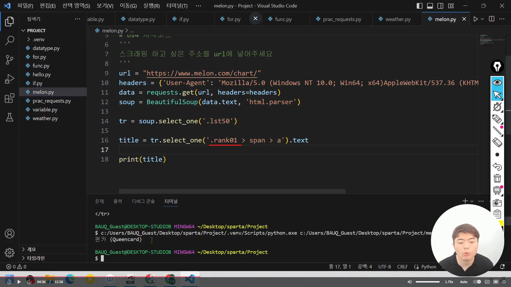
Task: Undo the last annotation stroke
Action: click(x=497, y=167)
